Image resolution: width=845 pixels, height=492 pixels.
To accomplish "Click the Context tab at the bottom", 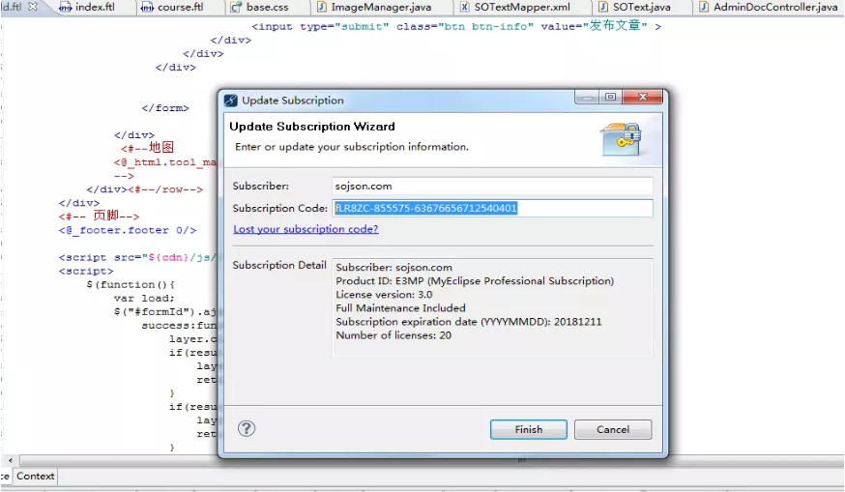I will pos(35,476).
